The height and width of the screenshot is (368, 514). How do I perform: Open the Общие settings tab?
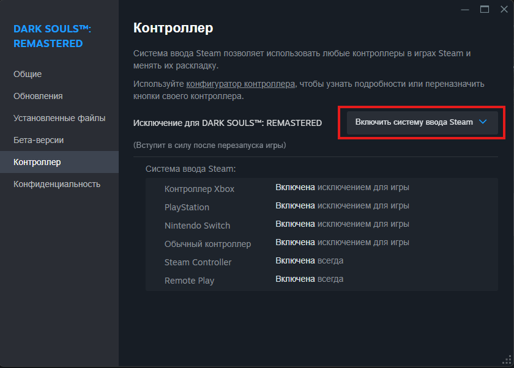(28, 74)
